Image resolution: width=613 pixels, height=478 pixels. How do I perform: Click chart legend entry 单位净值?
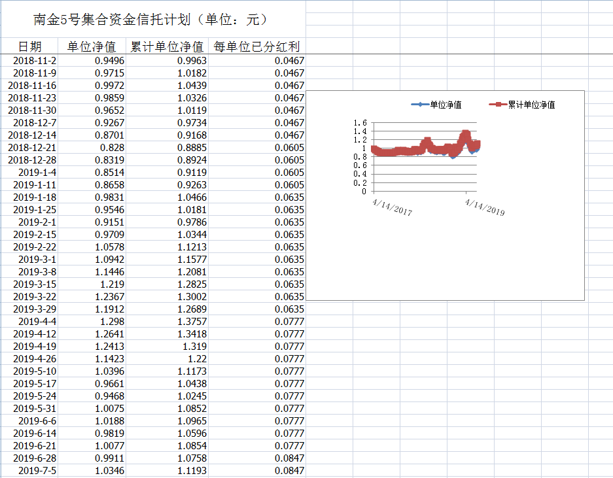(436, 105)
